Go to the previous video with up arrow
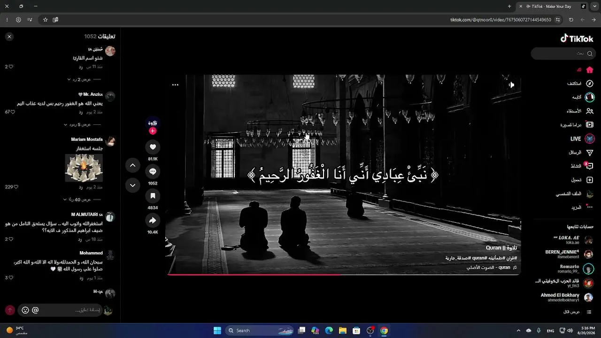 click(133, 165)
